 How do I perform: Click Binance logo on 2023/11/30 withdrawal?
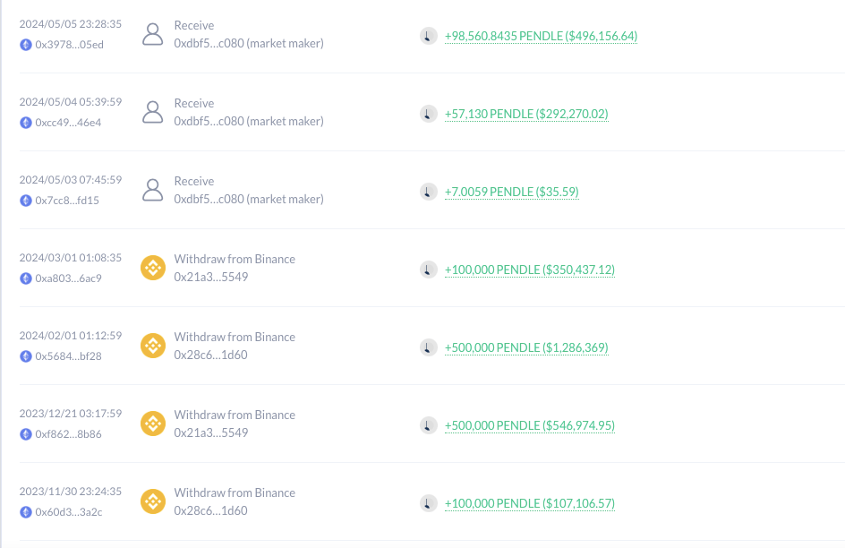point(153,501)
